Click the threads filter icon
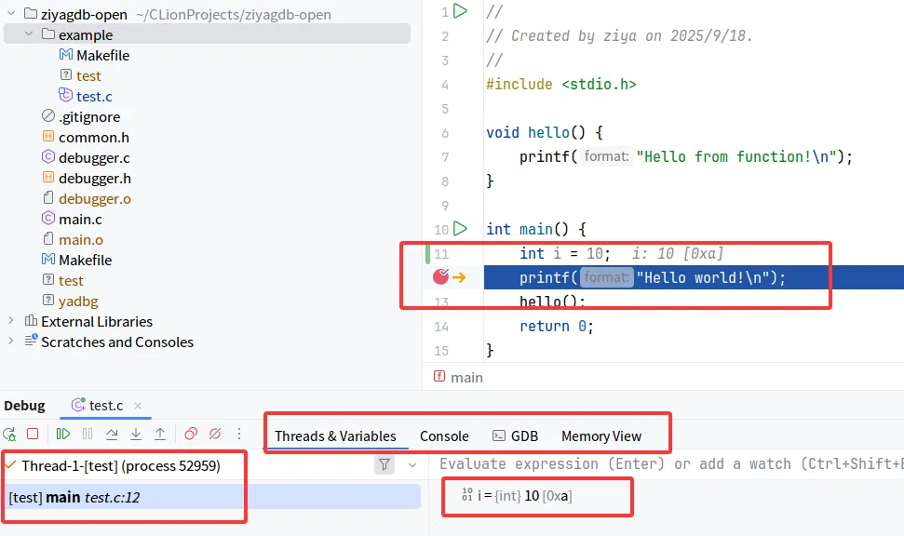 click(x=385, y=464)
